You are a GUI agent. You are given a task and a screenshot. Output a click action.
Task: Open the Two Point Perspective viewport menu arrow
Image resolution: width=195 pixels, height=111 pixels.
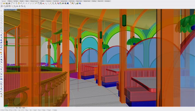click(x=16, y=9)
